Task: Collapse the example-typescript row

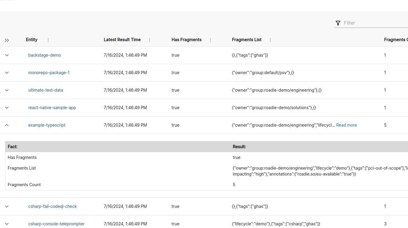Action: tap(7, 125)
